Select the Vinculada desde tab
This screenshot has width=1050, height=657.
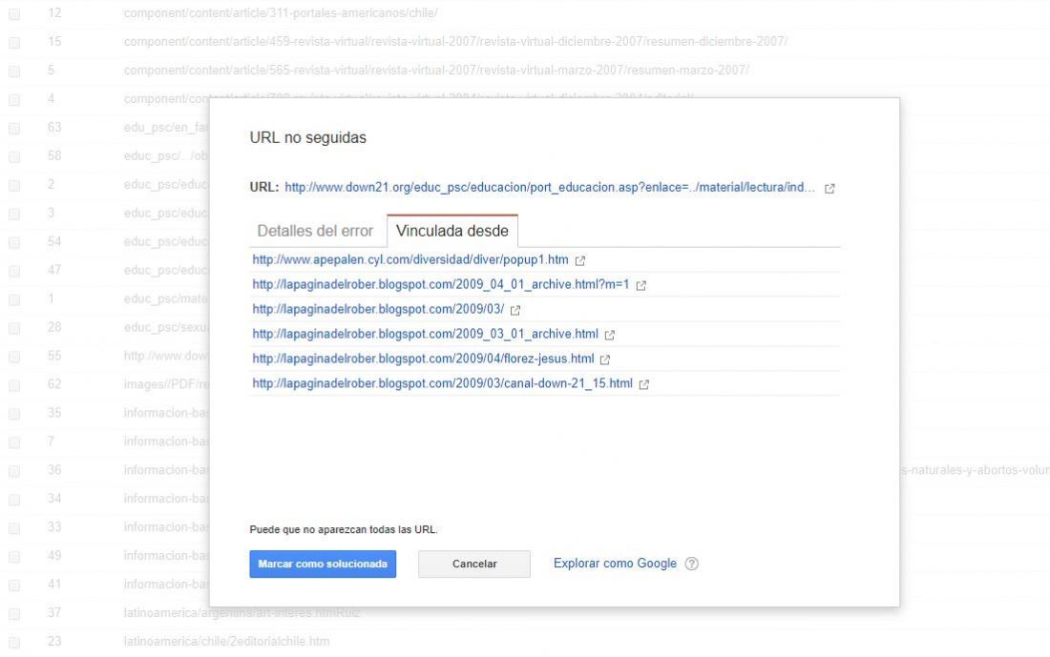[452, 231]
